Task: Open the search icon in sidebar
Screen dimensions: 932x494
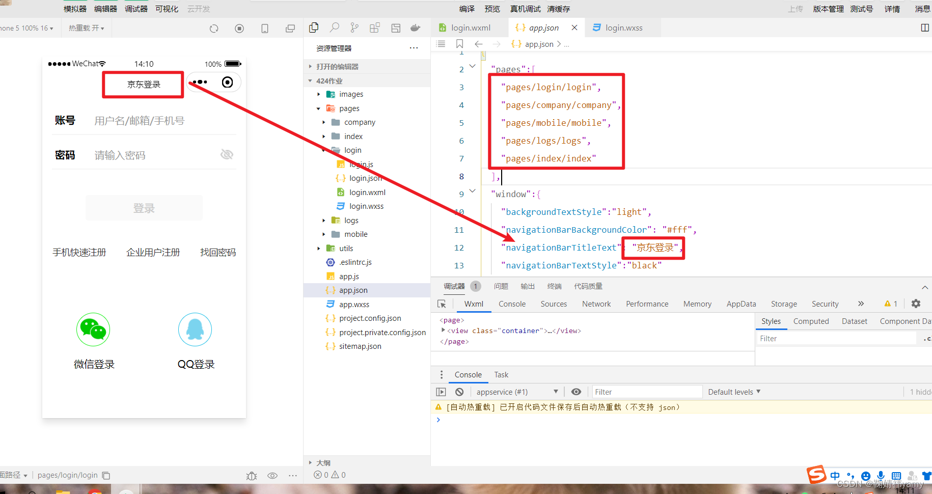Action: (335, 28)
